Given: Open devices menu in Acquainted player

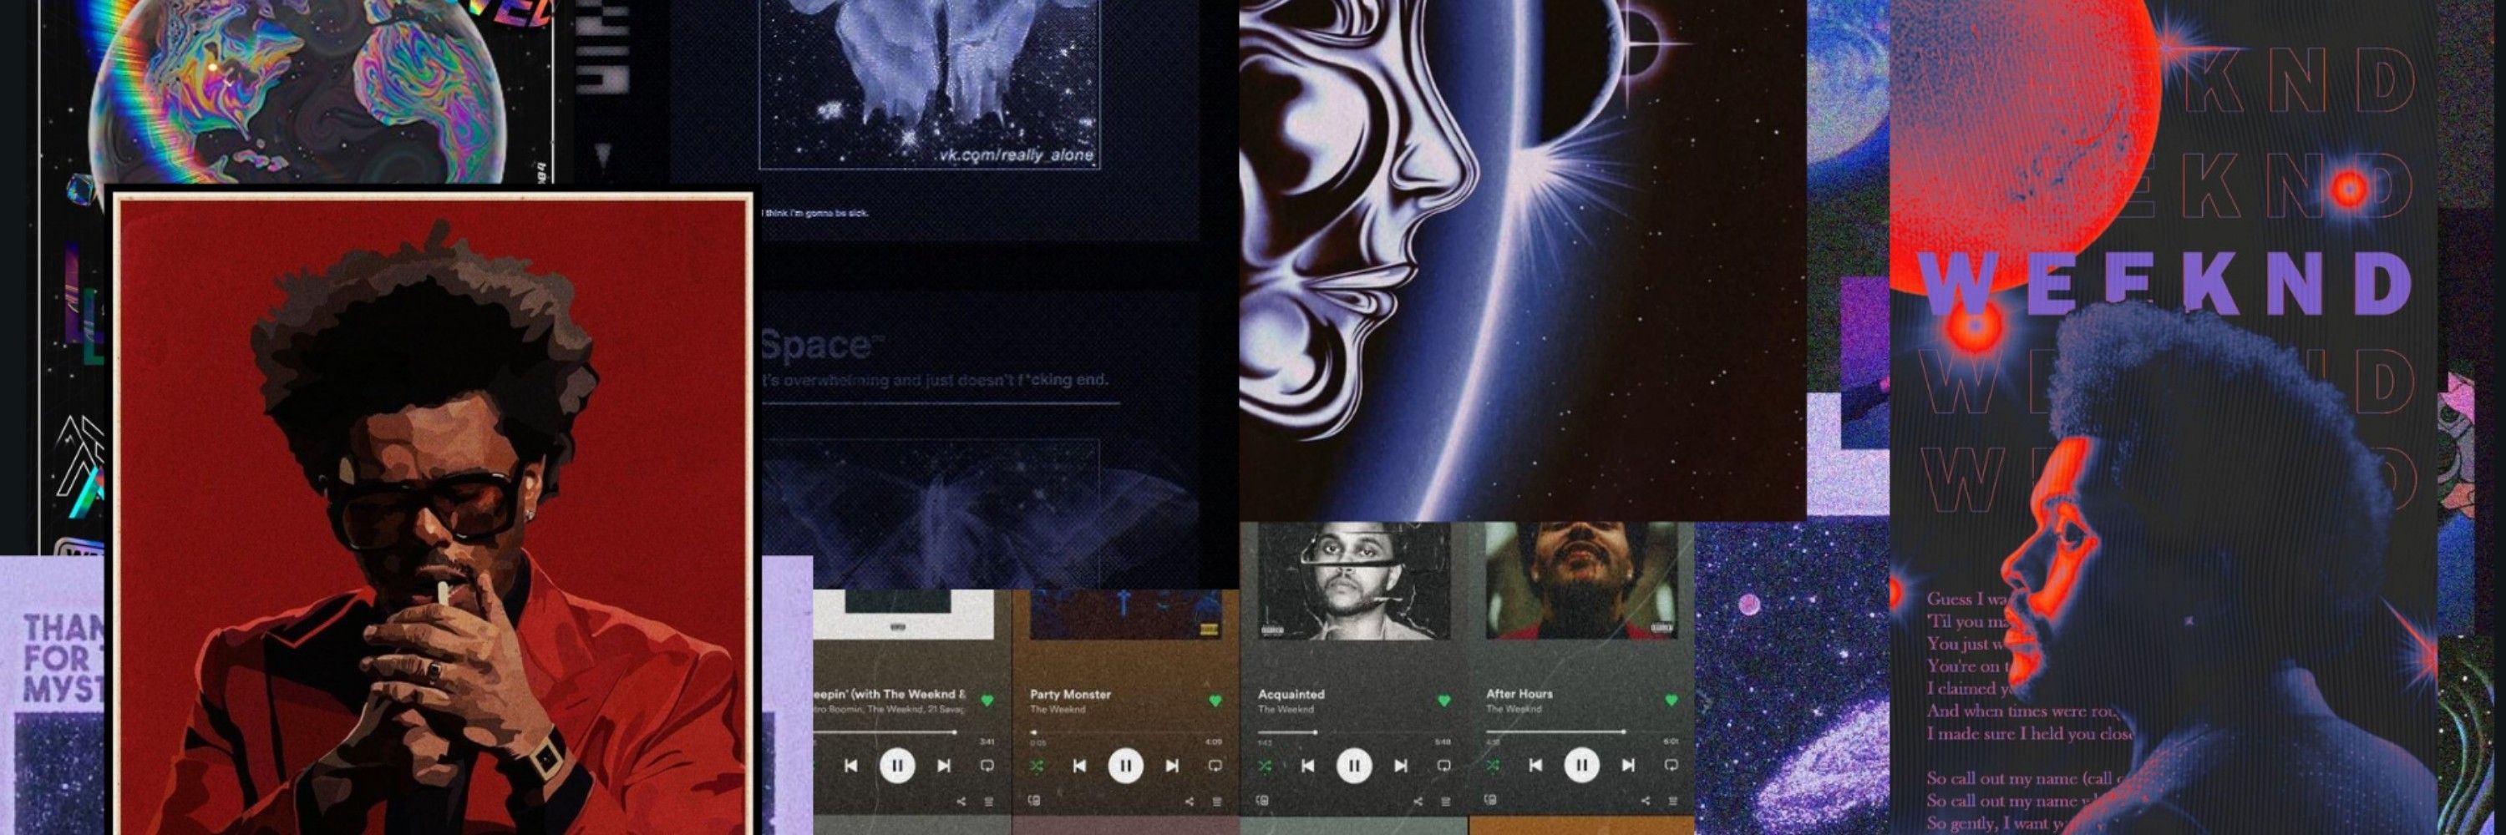Looking at the screenshot, I should tap(1263, 801).
